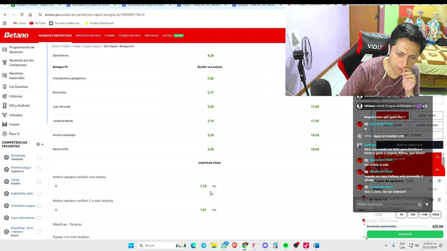Select Juan Miranda odds 17.00
This screenshot has width=447, height=251.
coord(315,107)
